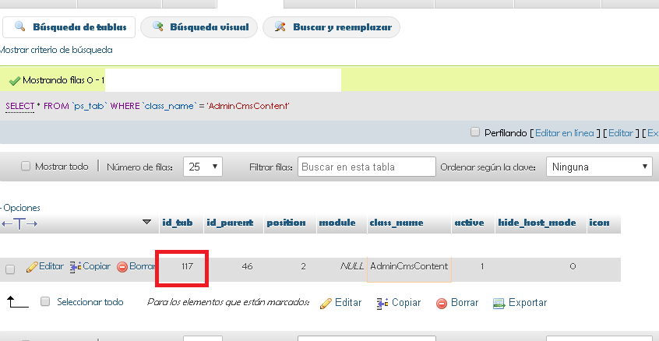The image size is (659, 341).
Task: Click the Copiar icon in the row
Action: pos(76,266)
